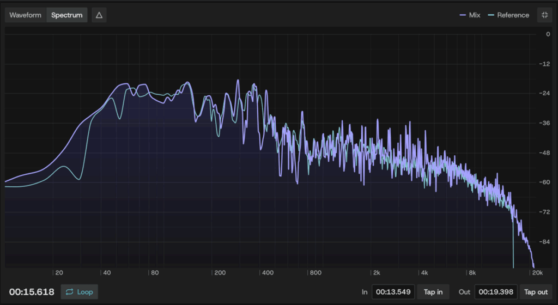Click the -12 dB scale label

click(x=544, y=64)
